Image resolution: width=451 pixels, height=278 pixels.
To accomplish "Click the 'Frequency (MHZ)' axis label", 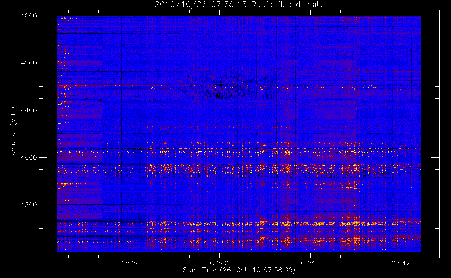I will [x=13, y=134].
